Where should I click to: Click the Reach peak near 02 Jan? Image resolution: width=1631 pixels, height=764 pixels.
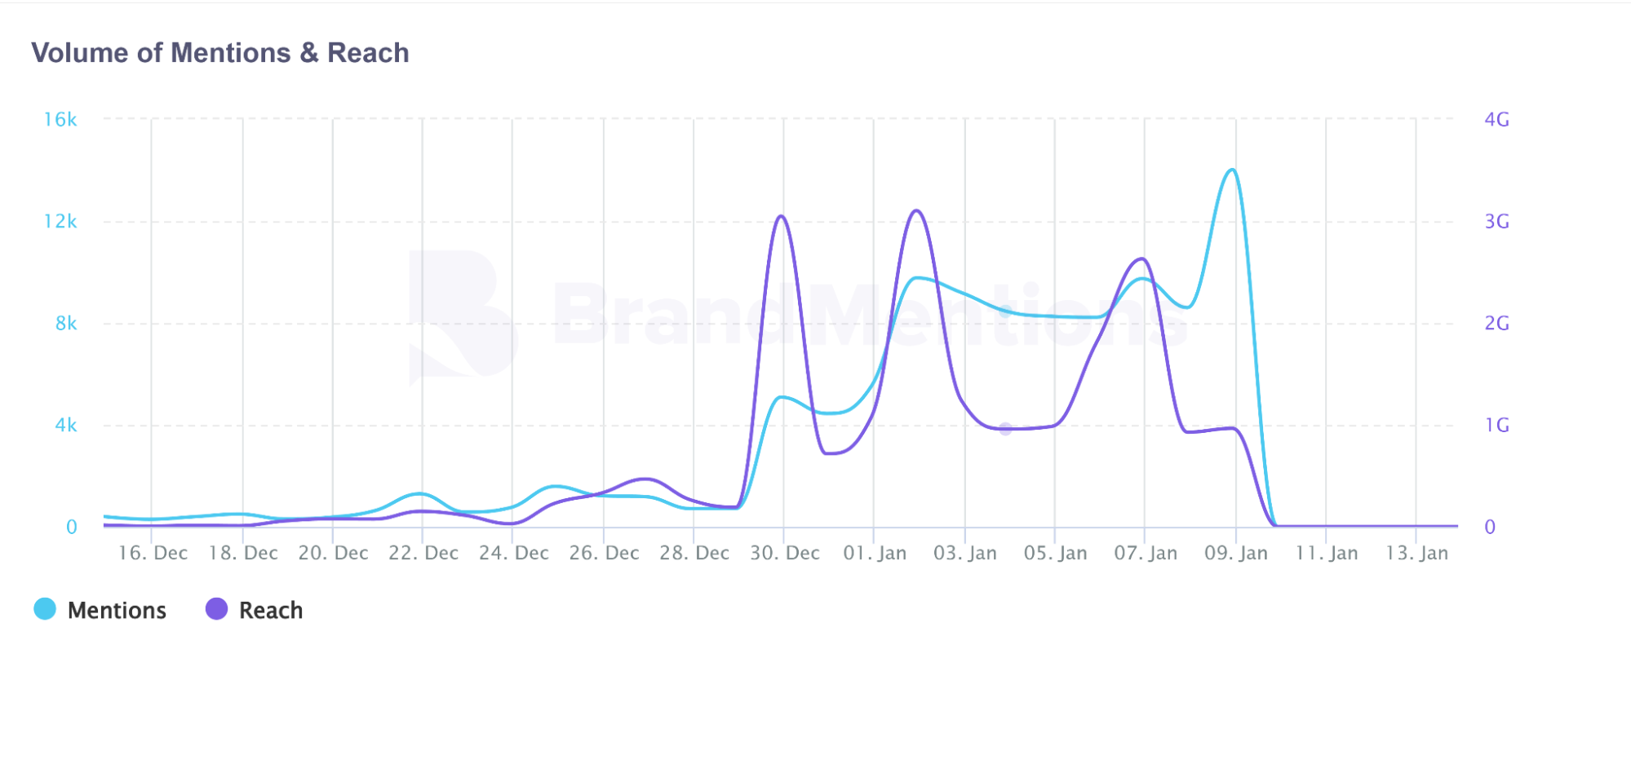point(917,211)
